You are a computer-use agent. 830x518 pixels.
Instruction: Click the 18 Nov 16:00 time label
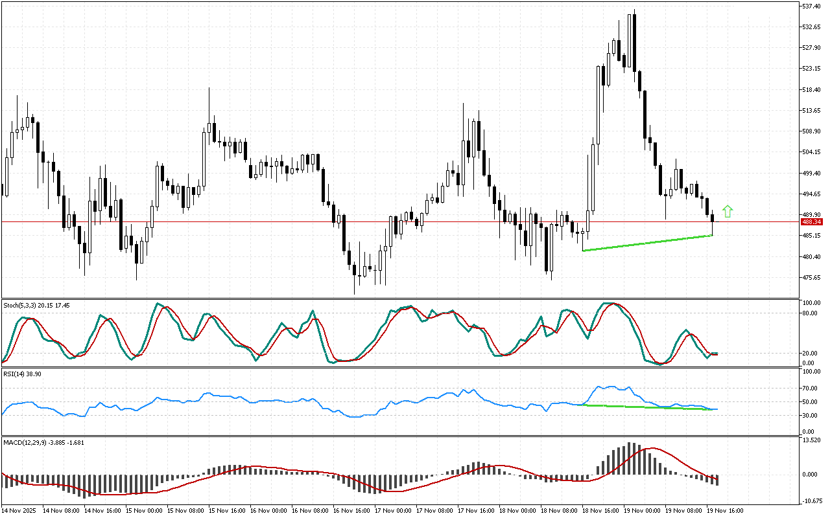pos(600,510)
